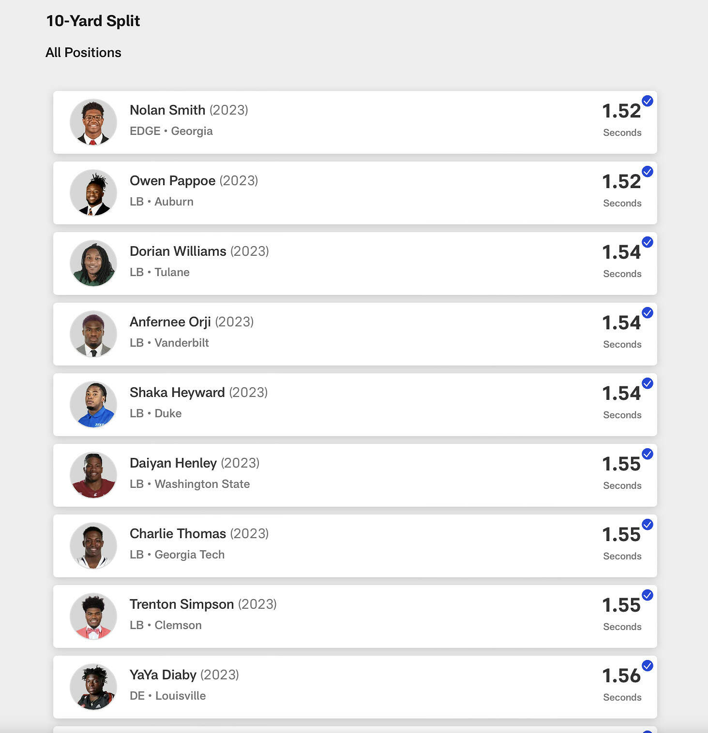The height and width of the screenshot is (733, 708).
Task: Select the Charlie Thomas player card
Action: pyautogui.click(x=355, y=546)
